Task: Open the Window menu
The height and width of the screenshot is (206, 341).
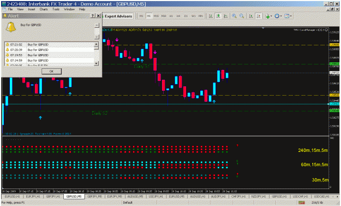Action: [69, 9]
